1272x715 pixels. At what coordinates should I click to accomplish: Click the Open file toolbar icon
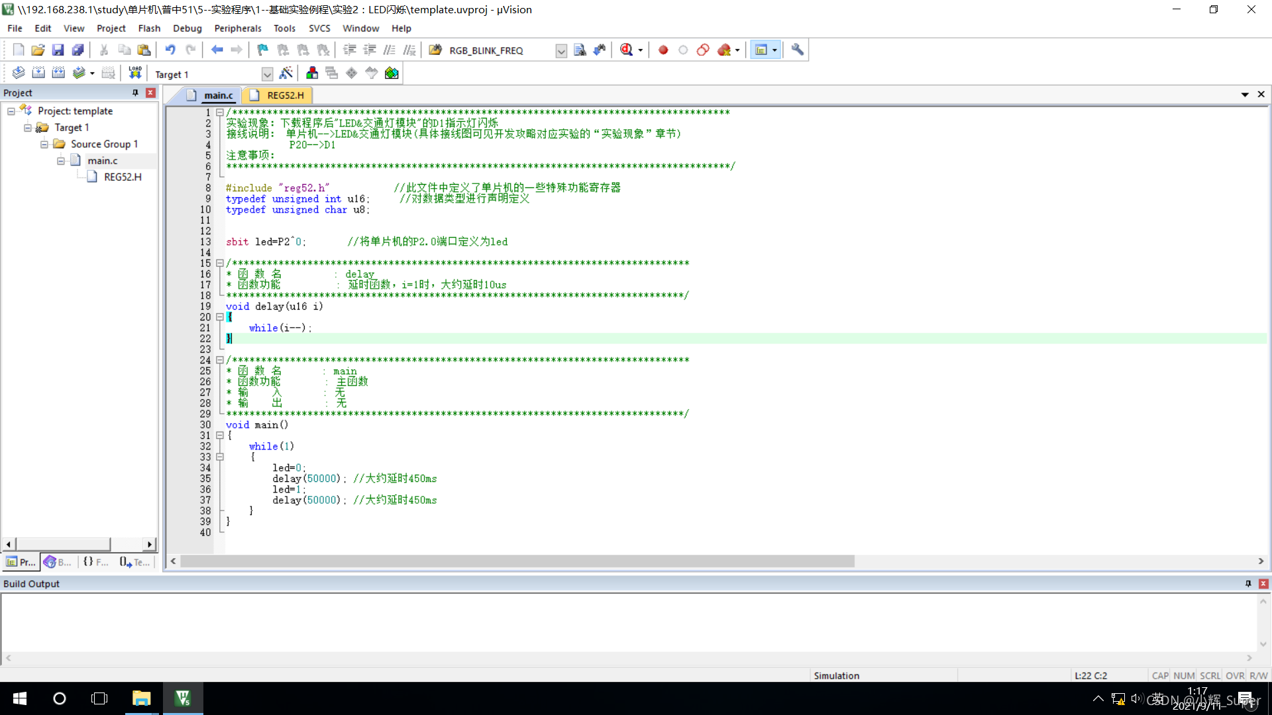[x=38, y=50]
